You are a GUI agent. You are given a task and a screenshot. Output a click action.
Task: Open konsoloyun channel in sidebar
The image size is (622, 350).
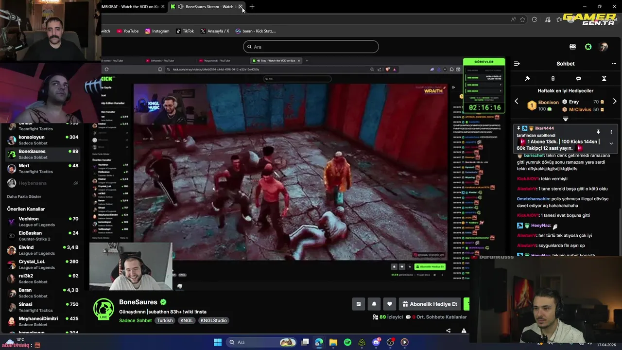(42, 140)
